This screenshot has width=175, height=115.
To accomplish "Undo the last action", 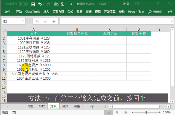I will 40,4.
